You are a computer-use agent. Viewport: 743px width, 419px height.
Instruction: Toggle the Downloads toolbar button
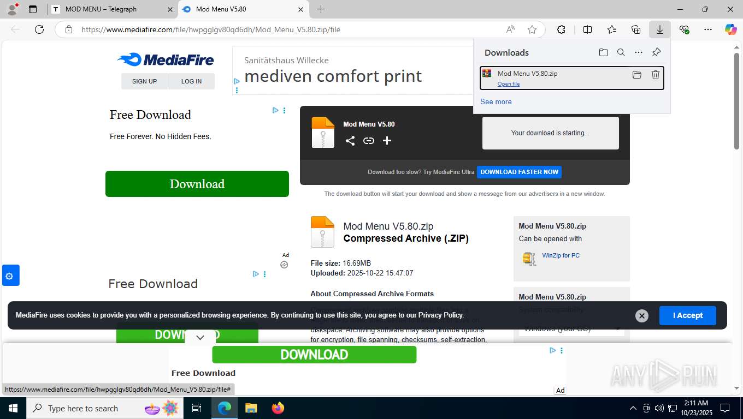click(660, 29)
